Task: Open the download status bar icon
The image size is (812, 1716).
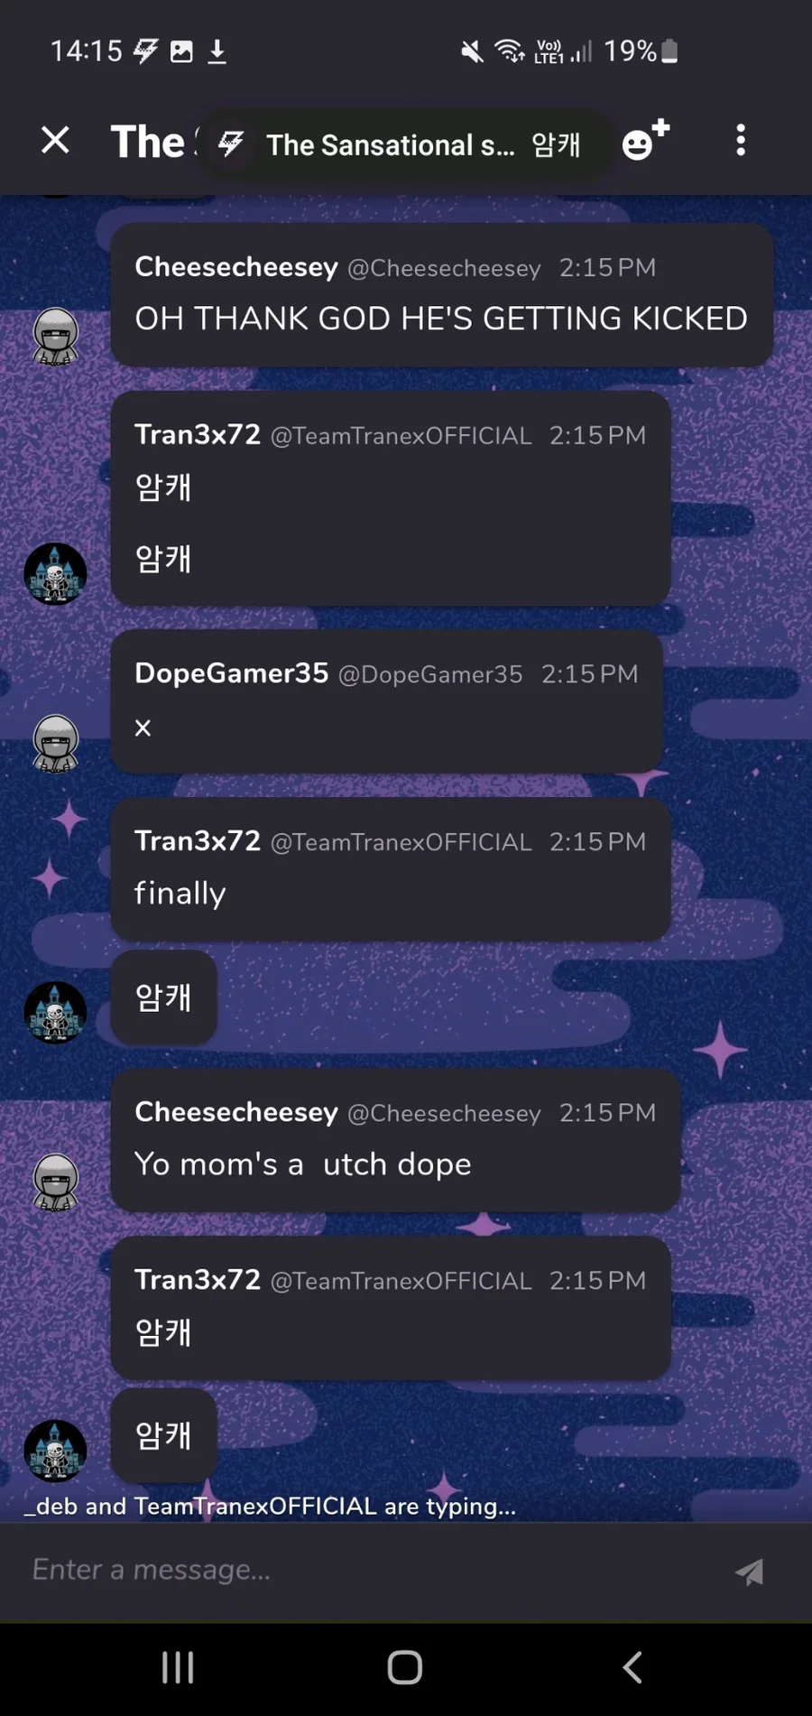Action: (x=217, y=51)
